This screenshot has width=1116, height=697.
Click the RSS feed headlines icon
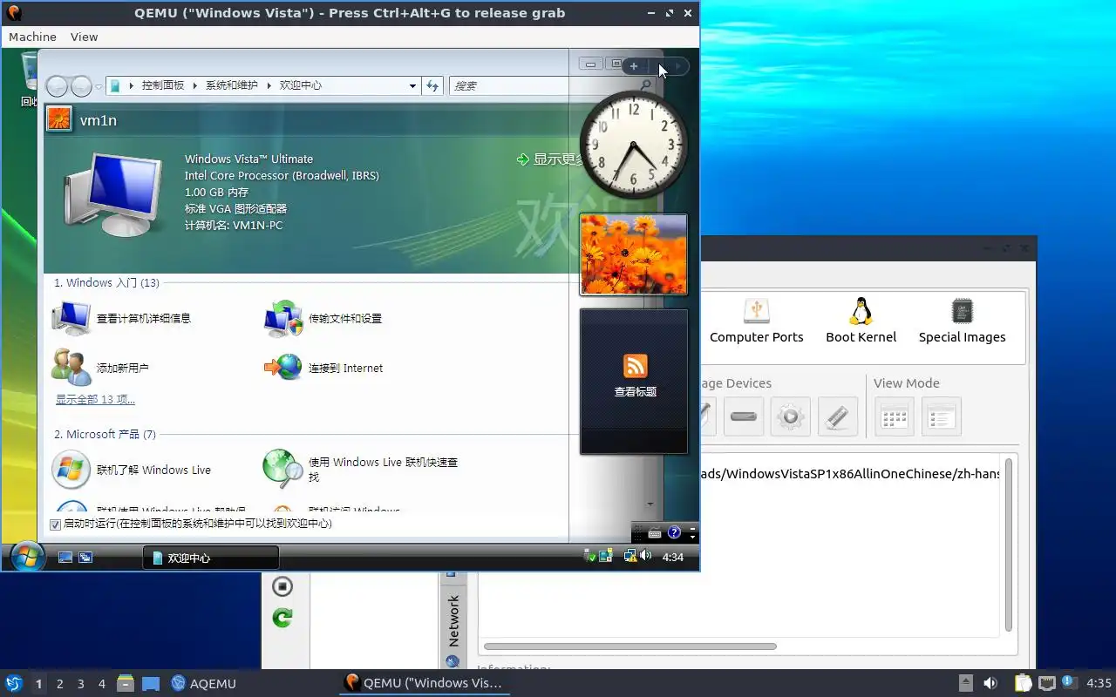(636, 366)
